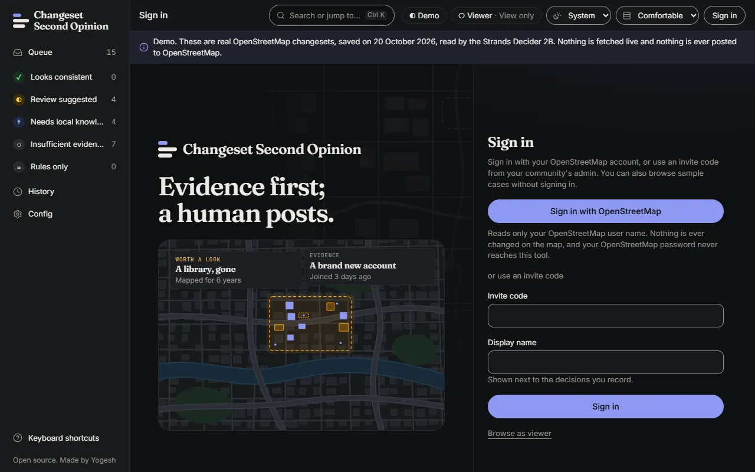The image size is (755, 472).
Task: Select the Review suggested filter label
Action: click(64, 100)
